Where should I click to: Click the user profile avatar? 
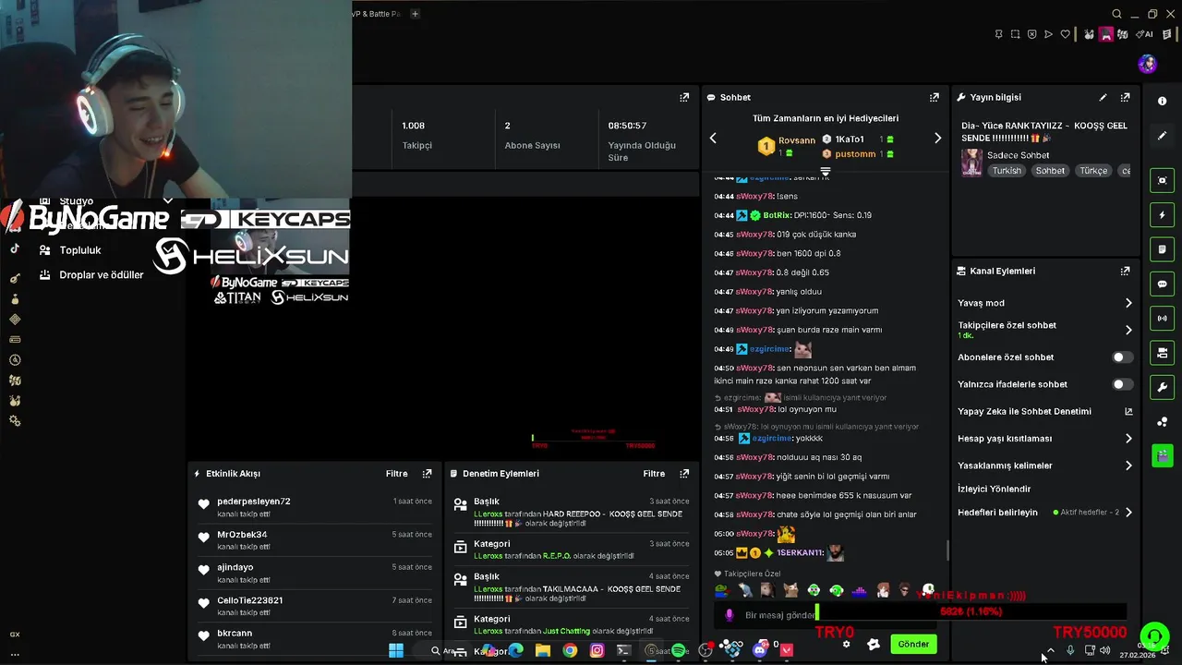coord(1147,64)
